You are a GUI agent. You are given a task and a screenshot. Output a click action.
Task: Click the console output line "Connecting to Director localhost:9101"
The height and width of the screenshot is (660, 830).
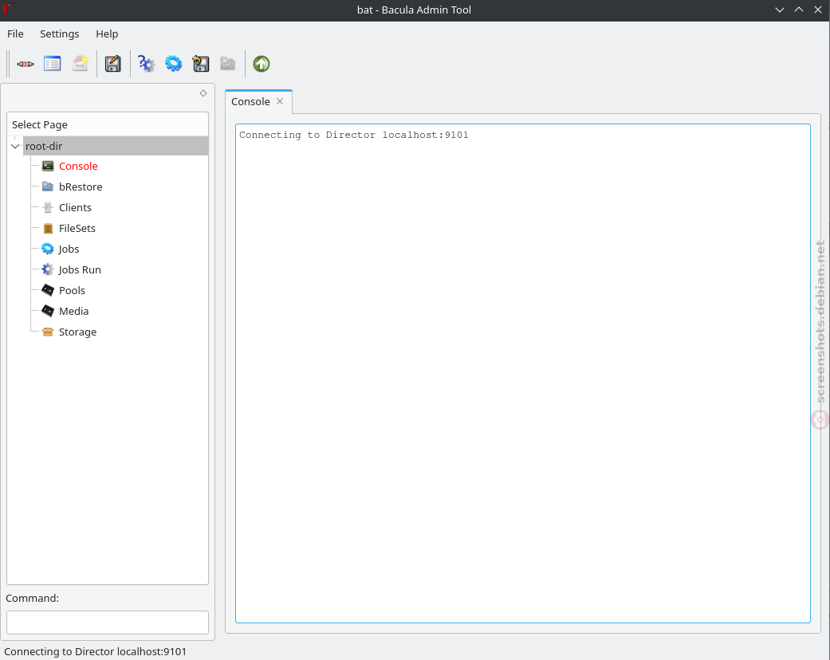point(353,135)
